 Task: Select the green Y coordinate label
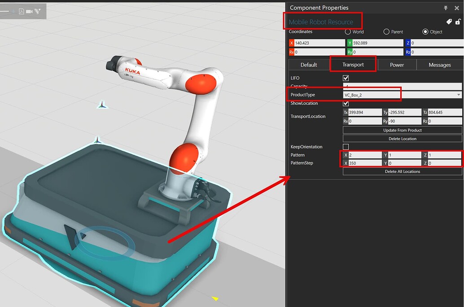tap(349, 43)
